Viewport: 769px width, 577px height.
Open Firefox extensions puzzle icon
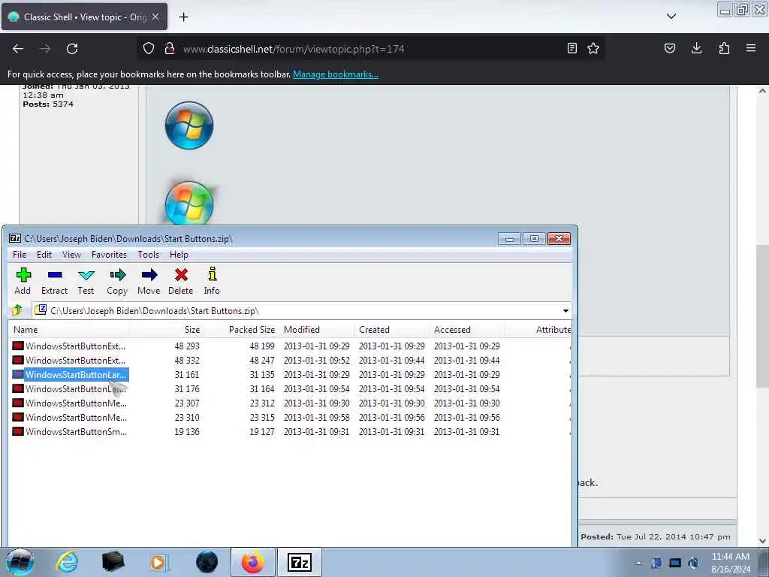(x=724, y=48)
